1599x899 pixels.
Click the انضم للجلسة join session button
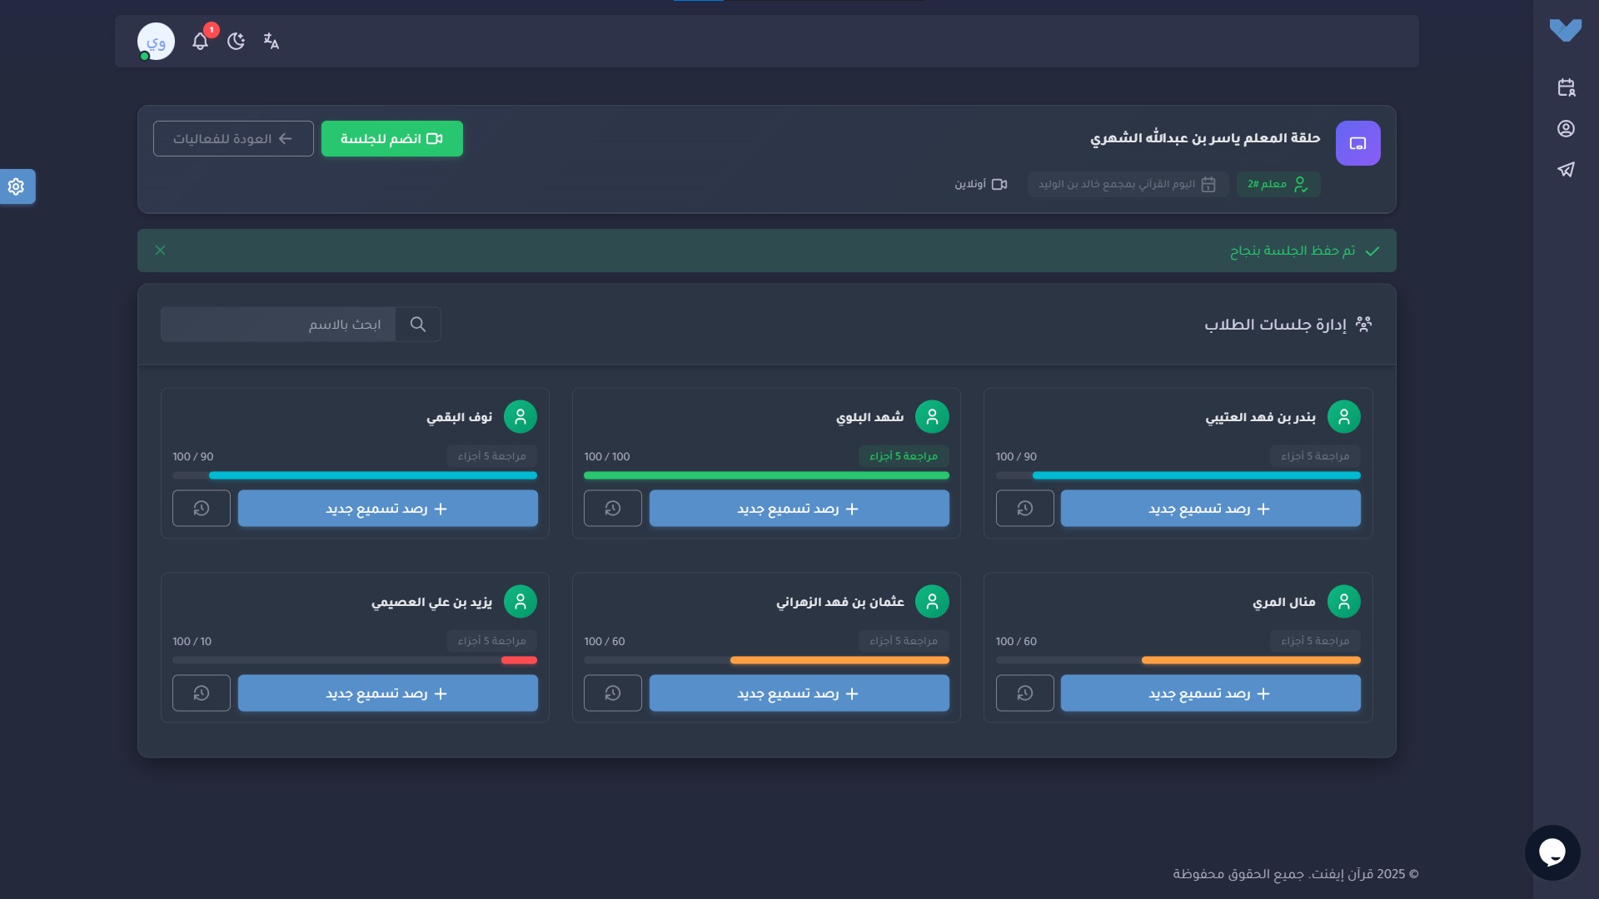391,138
